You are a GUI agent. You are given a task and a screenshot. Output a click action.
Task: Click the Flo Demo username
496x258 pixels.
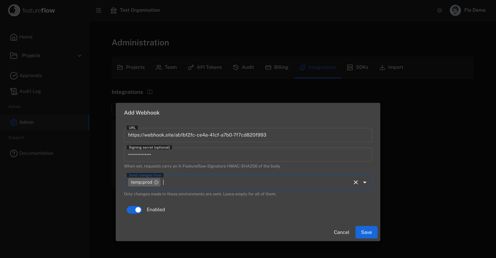(x=475, y=10)
